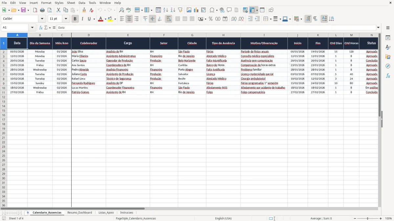Open the Borders dropdown arrow
The width and height of the screenshot is (394, 221).
pos(271,19)
